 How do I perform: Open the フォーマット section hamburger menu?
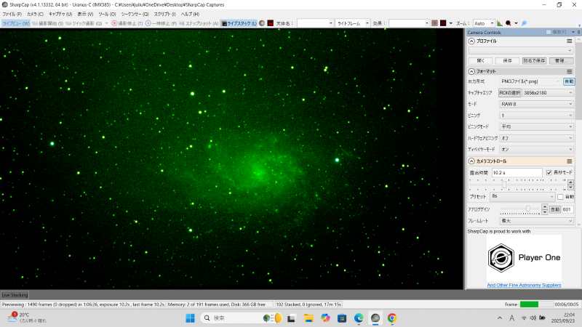click(569, 71)
